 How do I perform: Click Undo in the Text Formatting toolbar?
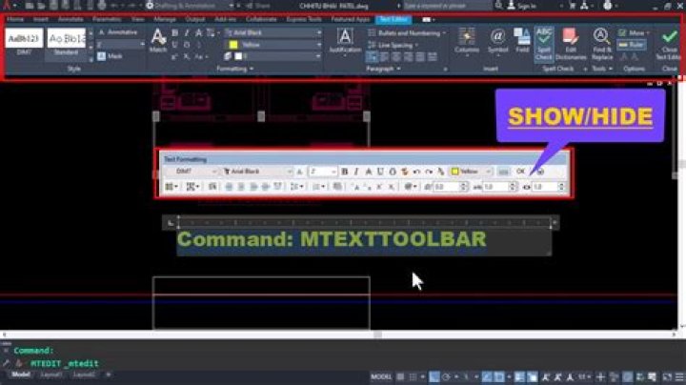coord(416,172)
